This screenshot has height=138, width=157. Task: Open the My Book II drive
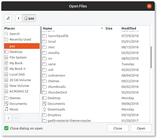pos(22,69)
